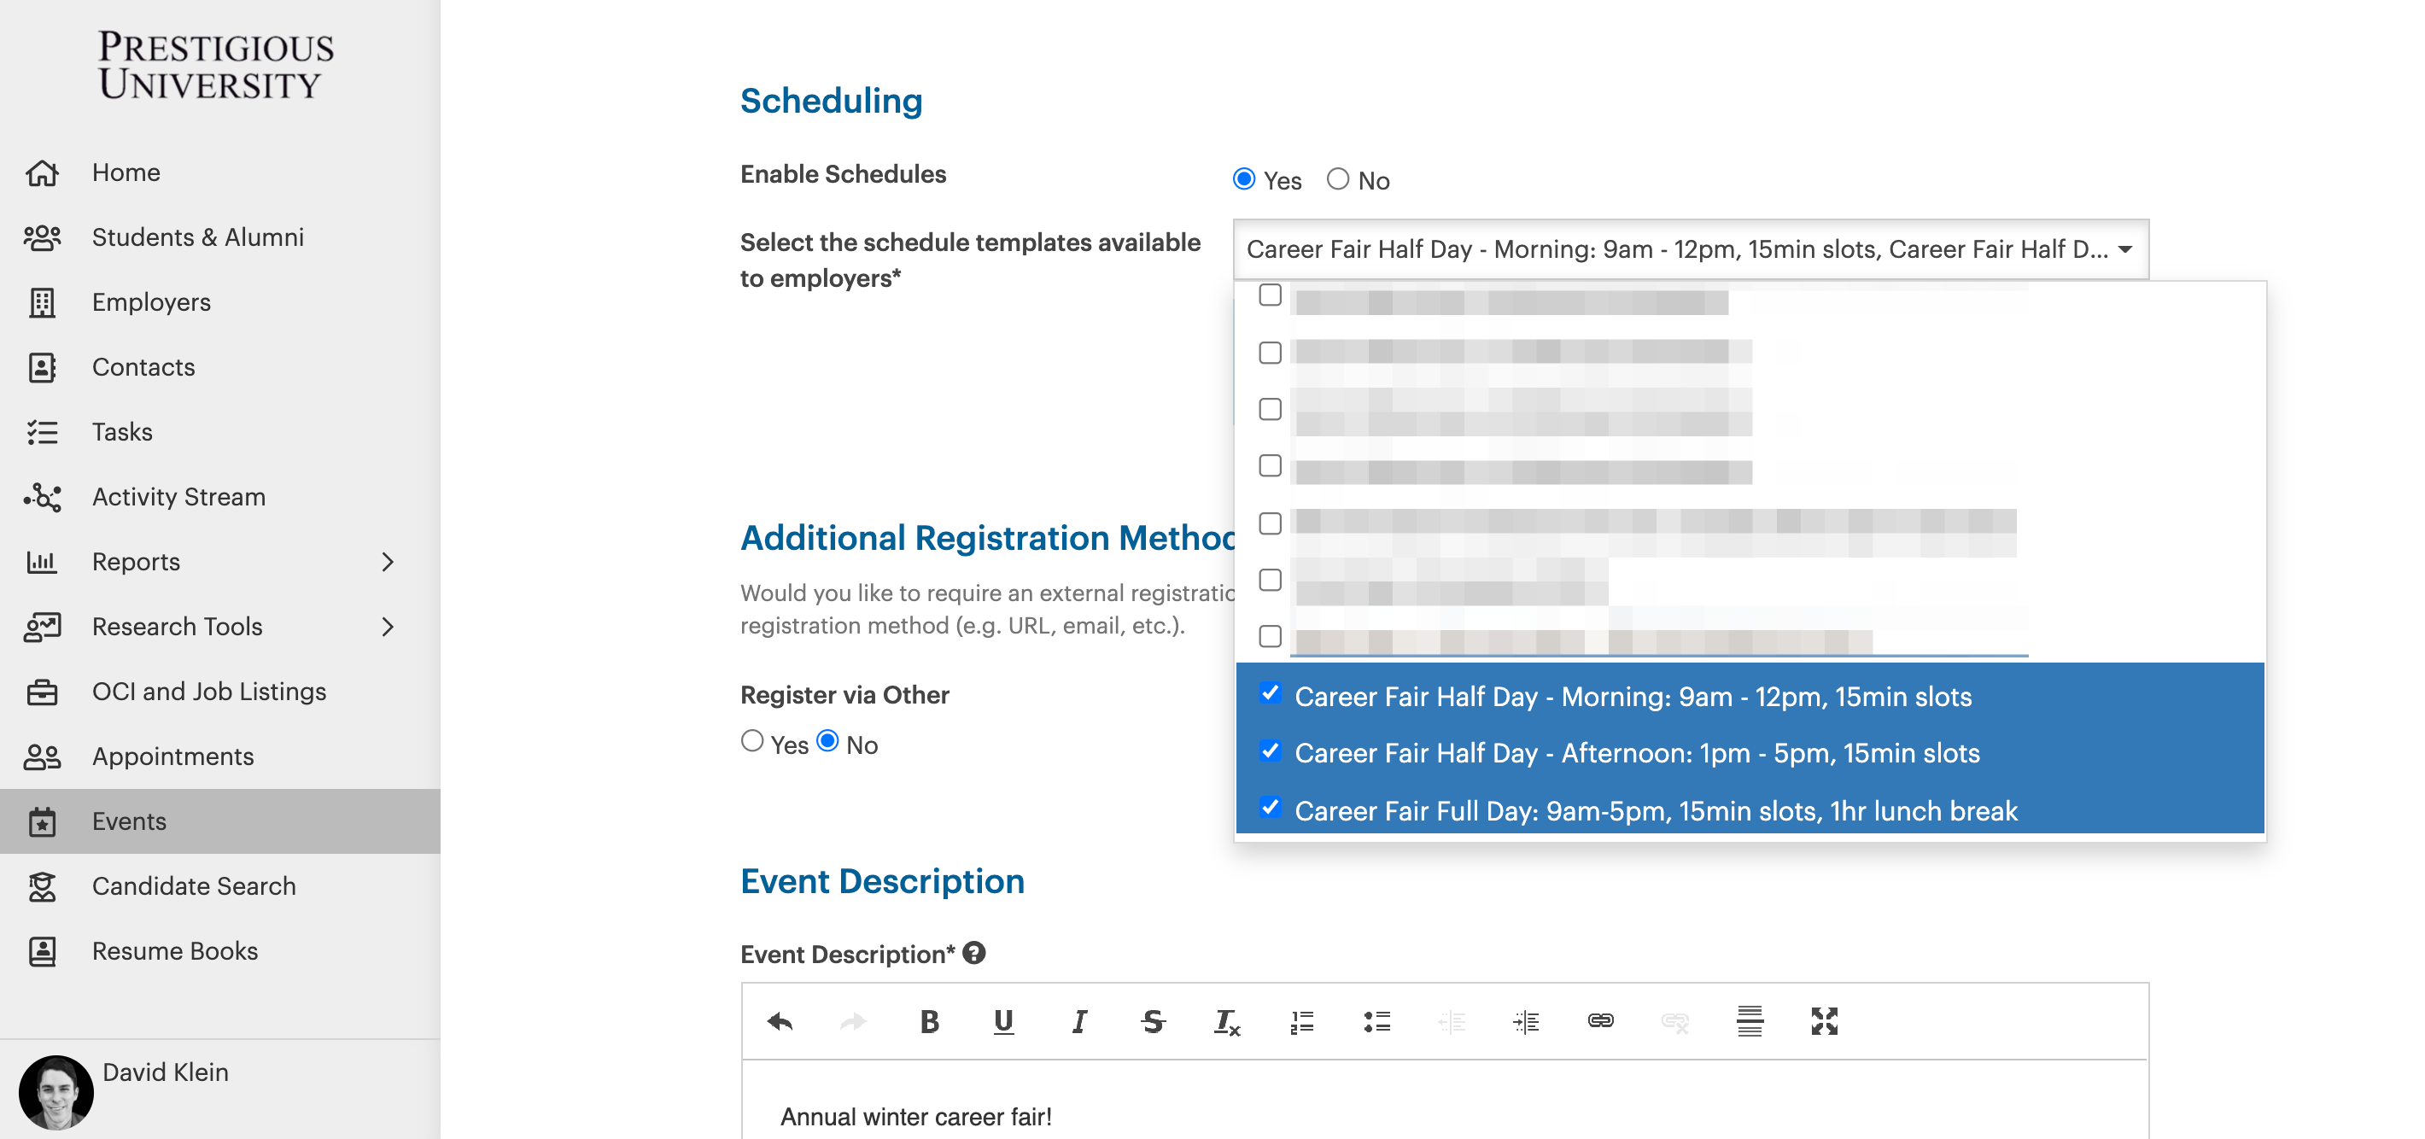This screenshot has width=2425, height=1139.
Task: Expand the Research Tools submenu
Action: (387, 627)
